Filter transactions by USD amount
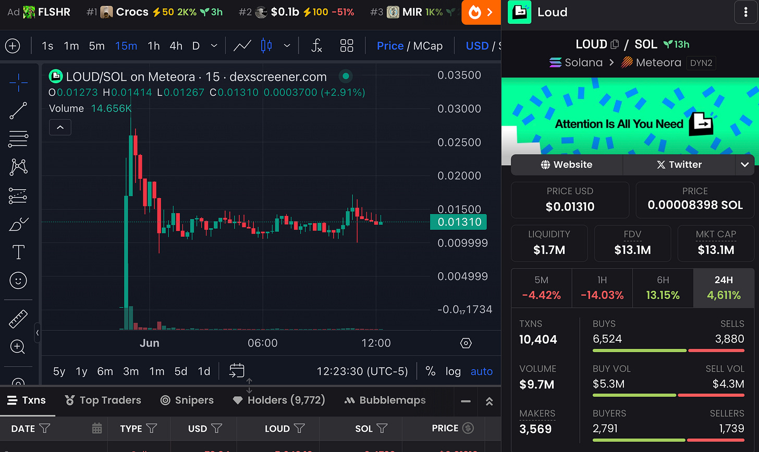This screenshot has width=759, height=452. pos(217,429)
